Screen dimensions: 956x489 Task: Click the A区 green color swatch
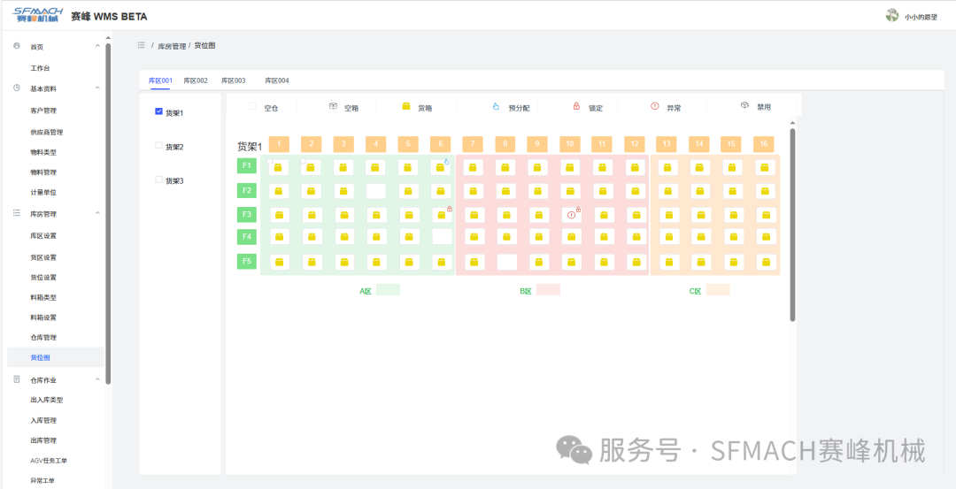tap(388, 290)
